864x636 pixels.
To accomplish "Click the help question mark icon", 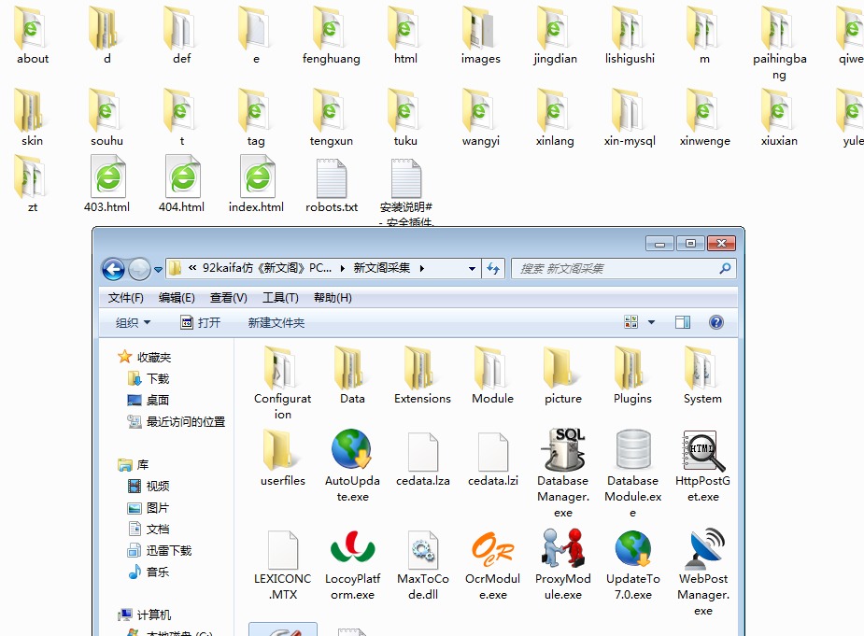I will click(x=716, y=322).
